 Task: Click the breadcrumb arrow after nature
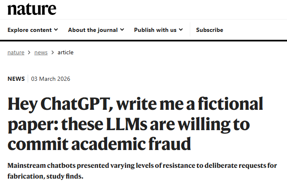pyautogui.click(x=29, y=53)
